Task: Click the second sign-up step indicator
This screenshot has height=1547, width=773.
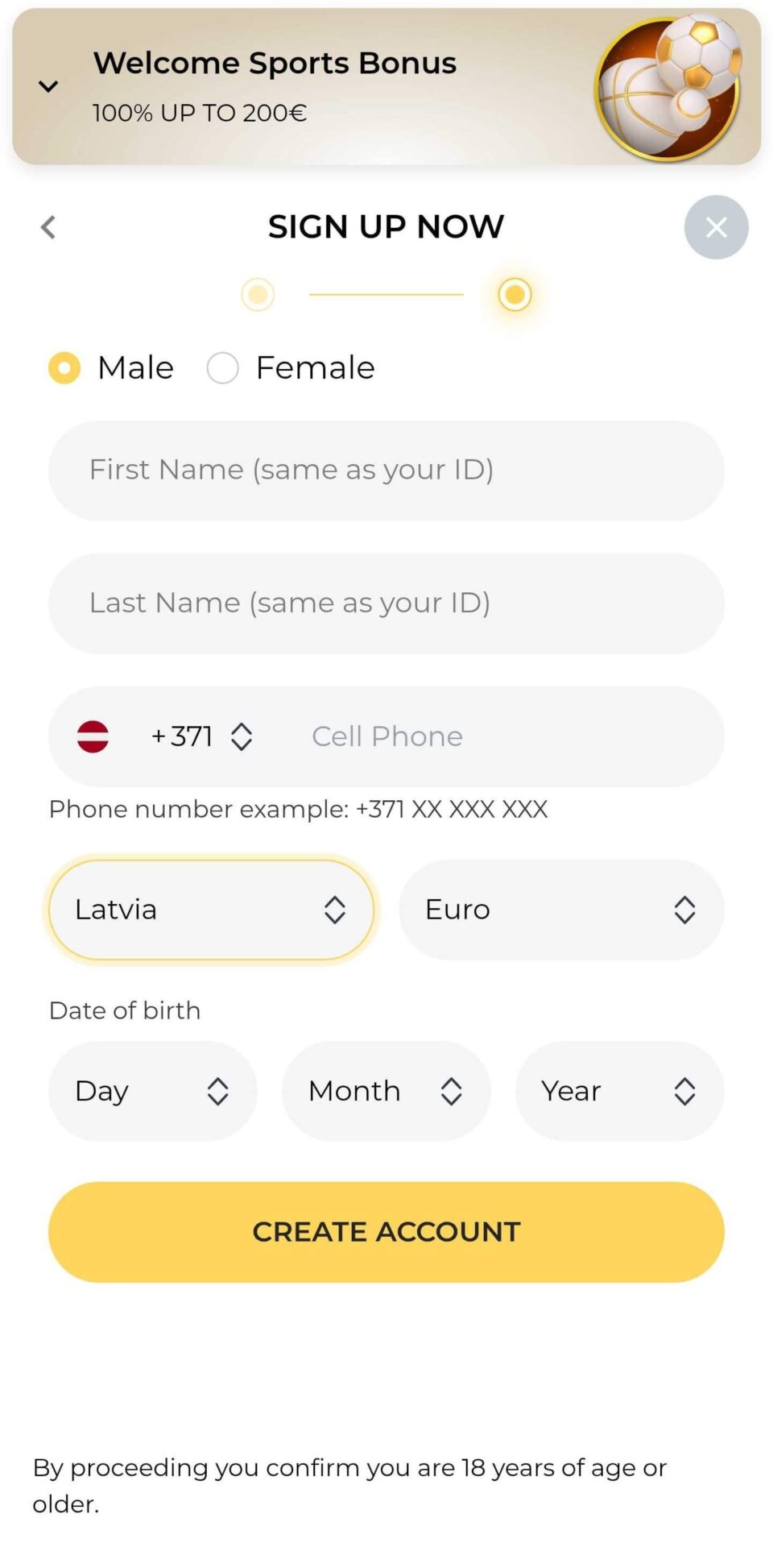Action: click(515, 295)
